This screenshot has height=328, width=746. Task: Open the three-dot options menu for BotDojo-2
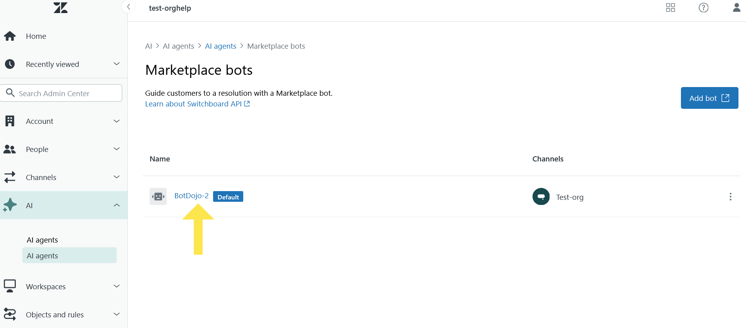pos(730,197)
